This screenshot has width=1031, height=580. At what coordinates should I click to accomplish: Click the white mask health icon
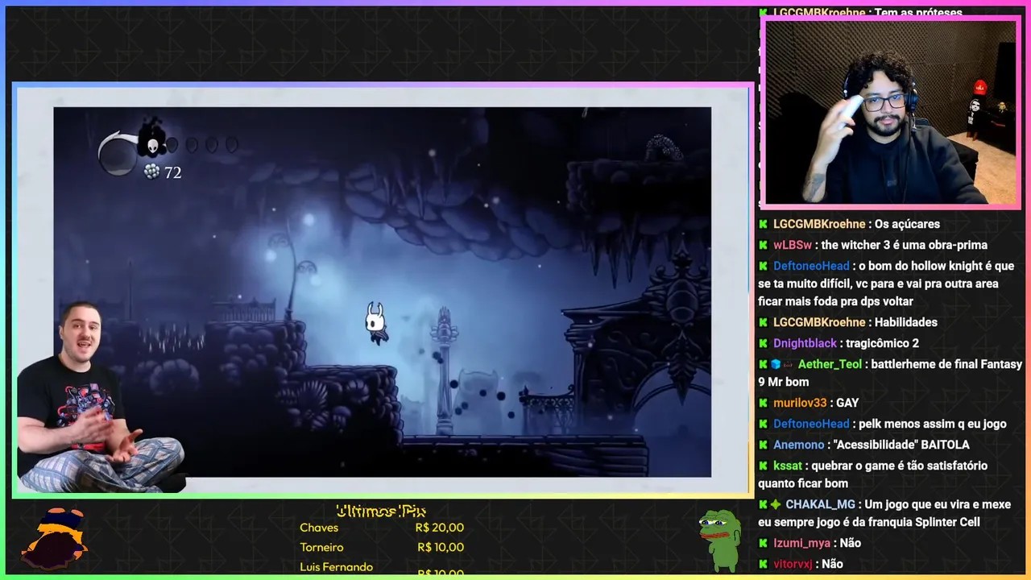point(152,146)
